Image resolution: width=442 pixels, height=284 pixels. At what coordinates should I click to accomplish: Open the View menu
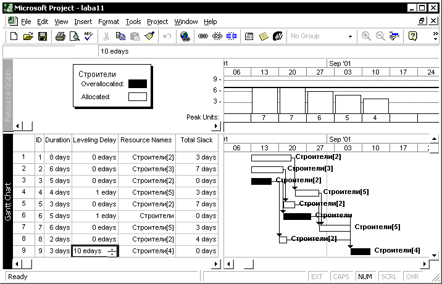click(x=61, y=22)
